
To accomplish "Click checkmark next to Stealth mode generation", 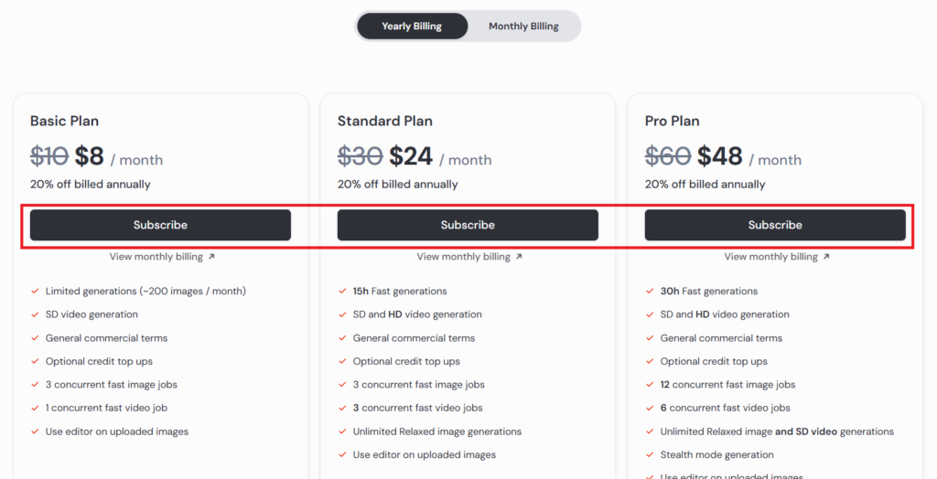I will 650,454.
